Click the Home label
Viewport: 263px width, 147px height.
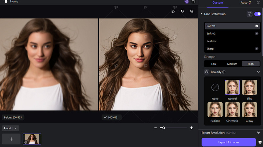[x=14, y=2]
